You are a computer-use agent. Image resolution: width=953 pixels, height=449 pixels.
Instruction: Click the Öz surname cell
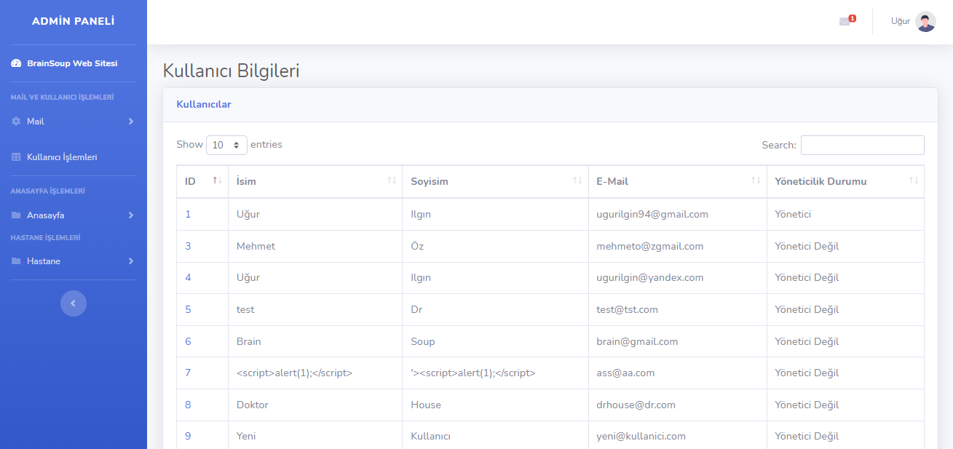(x=495, y=246)
